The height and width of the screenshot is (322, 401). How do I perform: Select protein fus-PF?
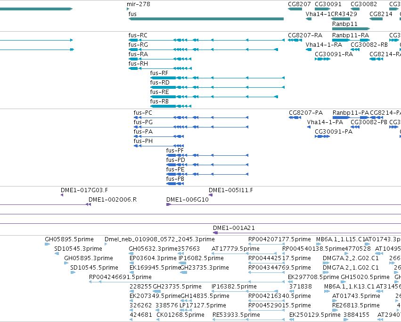(207, 155)
